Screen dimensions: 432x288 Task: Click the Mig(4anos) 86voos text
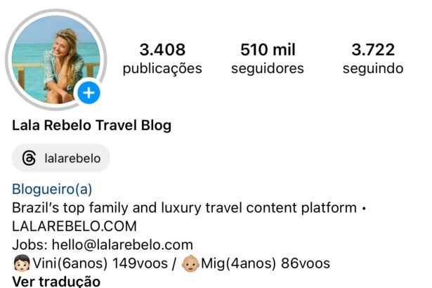pos(266,263)
